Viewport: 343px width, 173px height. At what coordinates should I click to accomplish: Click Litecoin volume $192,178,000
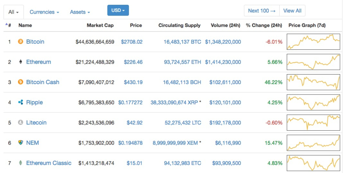coord(225,123)
